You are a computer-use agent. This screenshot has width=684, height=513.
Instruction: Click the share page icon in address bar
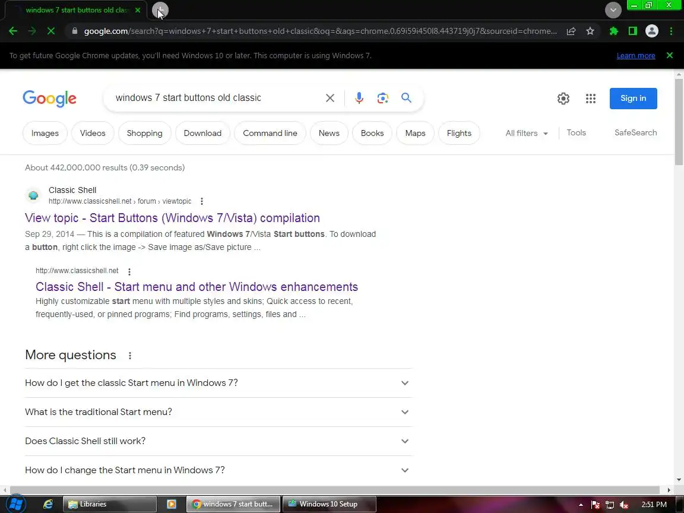571,31
